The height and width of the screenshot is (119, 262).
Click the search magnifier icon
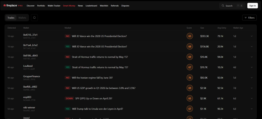pos(223,6)
